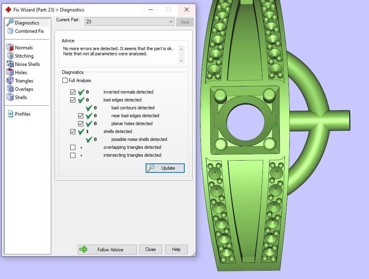Click the Close button
The width and height of the screenshot is (369, 279).
point(151,249)
